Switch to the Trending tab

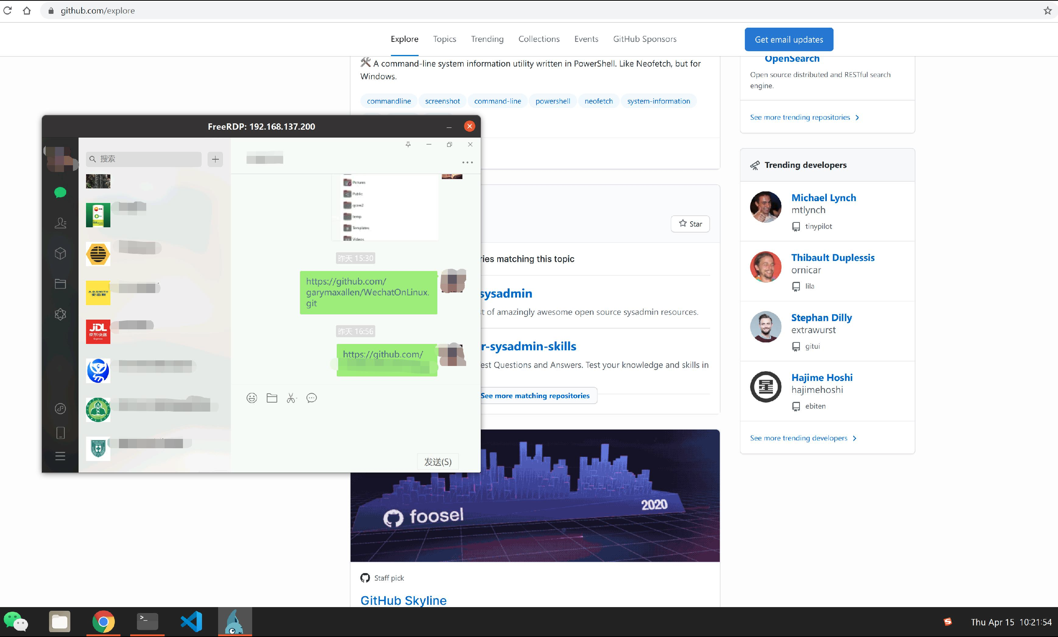click(487, 39)
